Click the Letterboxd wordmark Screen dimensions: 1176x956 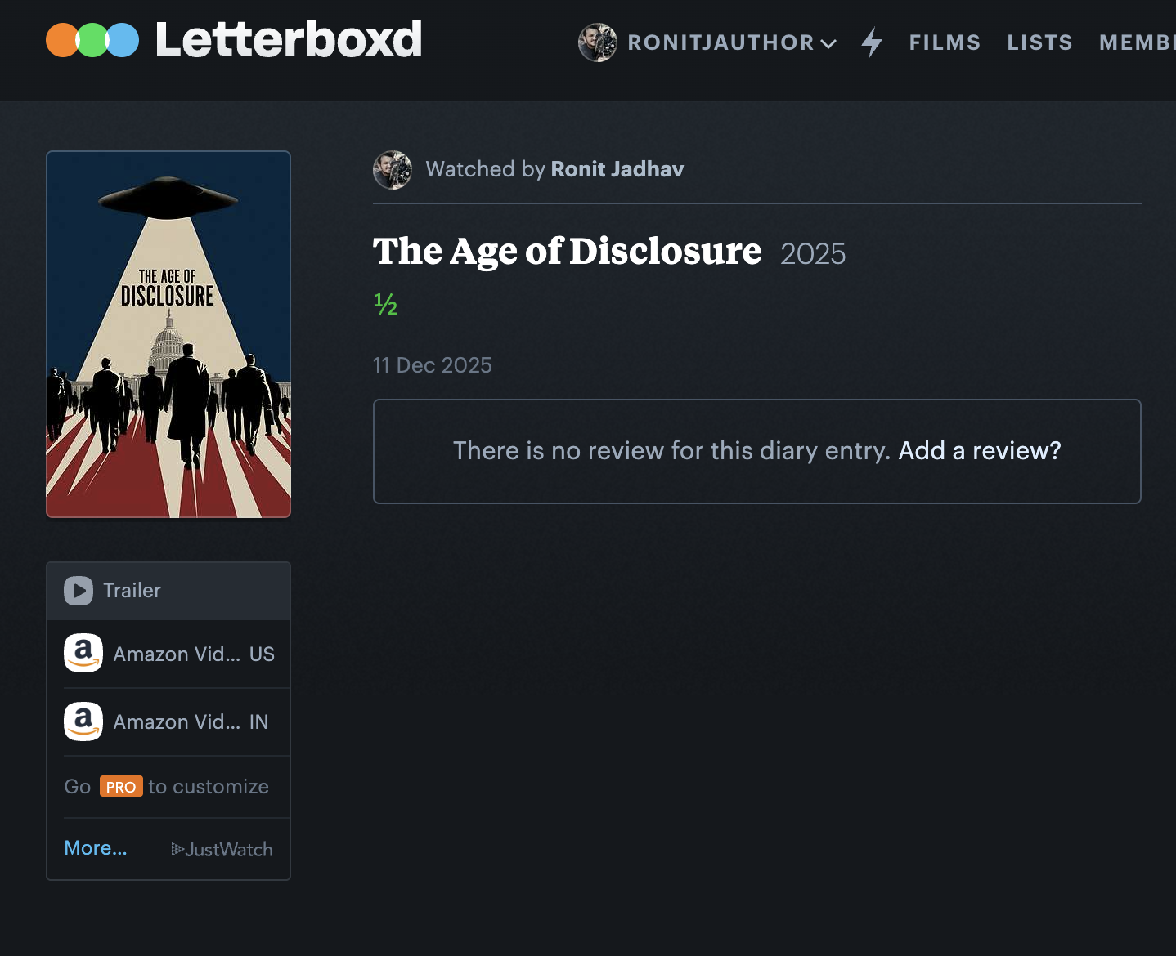pos(289,40)
